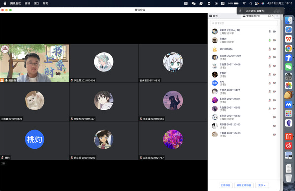The height and width of the screenshot is (191, 295).
Task: Open WPS Office icon in dock
Action: coord(288,39)
